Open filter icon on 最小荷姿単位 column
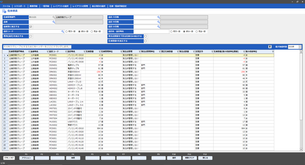 click(273, 52)
